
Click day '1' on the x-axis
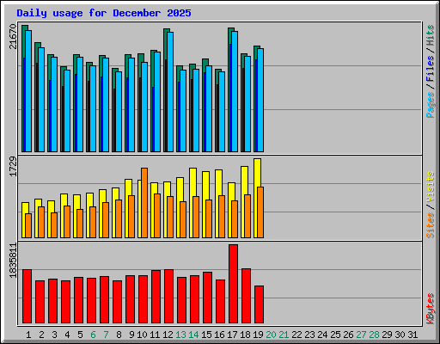click(x=28, y=335)
